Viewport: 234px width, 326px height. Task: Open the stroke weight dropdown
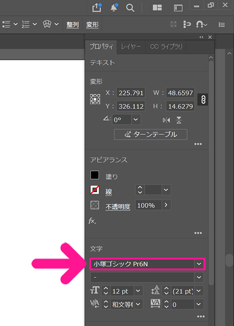pyautogui.click(x=166, y=190)
